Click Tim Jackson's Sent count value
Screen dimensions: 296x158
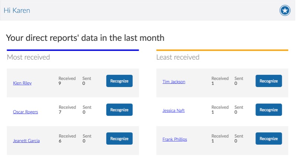point(236,83)
